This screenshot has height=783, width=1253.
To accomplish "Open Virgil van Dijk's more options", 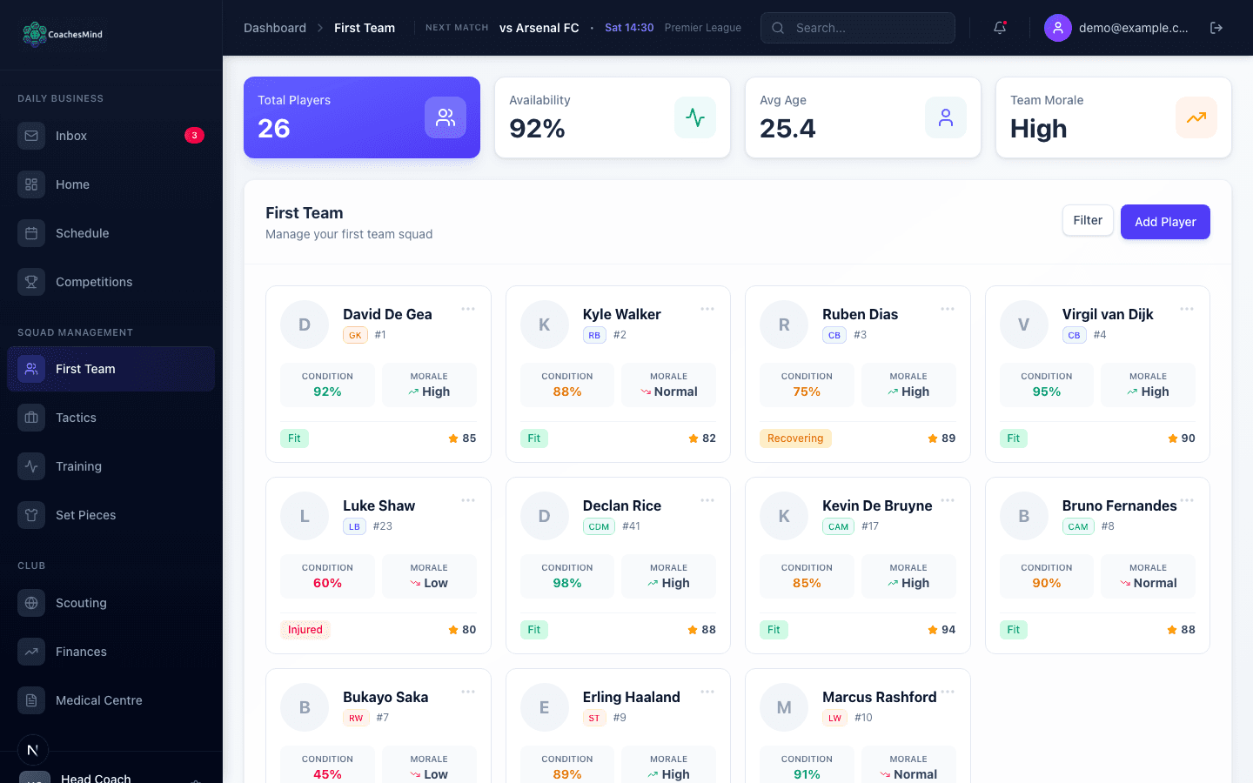I will point(1187,309).
